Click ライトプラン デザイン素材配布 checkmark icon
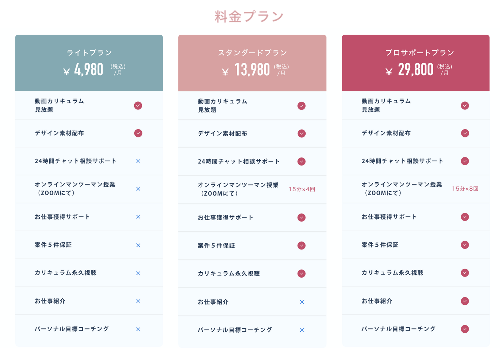Screen dimensions: 500x348 click(138, 133)
